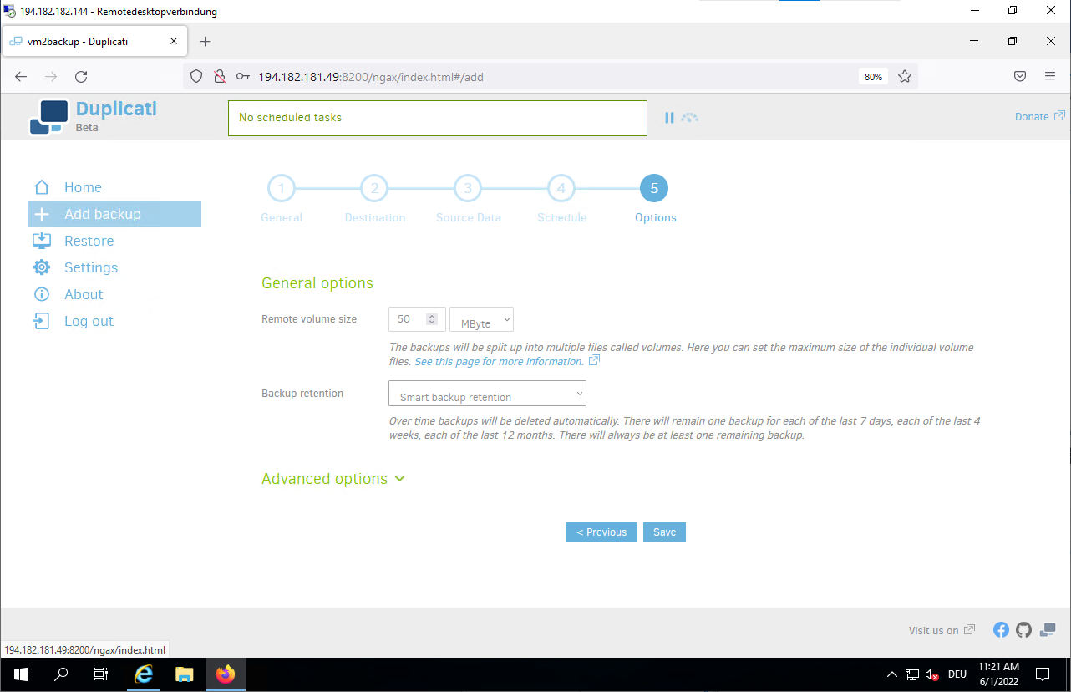Select wizard step 5 Options
The height and width of the screenshot is (692, 1071).
point(654,189)
